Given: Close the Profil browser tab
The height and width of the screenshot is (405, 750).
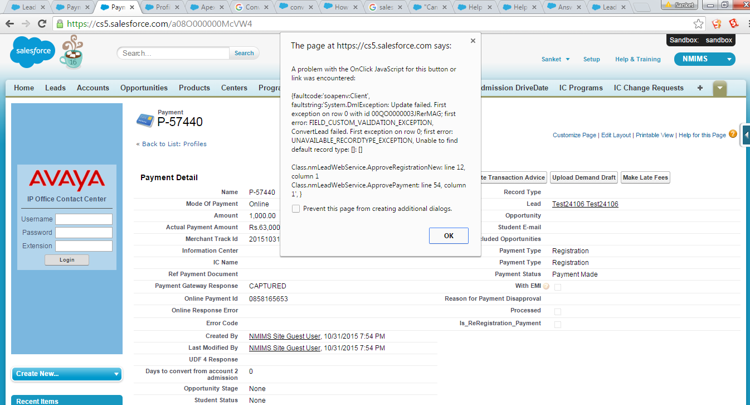Looking at the screenshot, I should click(x=178, y=7).
